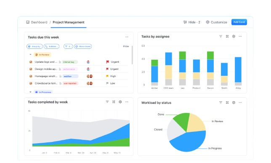Click the In Review pie chart label
Image resolution: width=271 pixels, height=163 pixels.
click(218, 121)
